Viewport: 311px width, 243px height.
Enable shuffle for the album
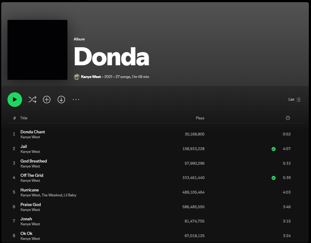pyautogui.click(x=32, y=99)
